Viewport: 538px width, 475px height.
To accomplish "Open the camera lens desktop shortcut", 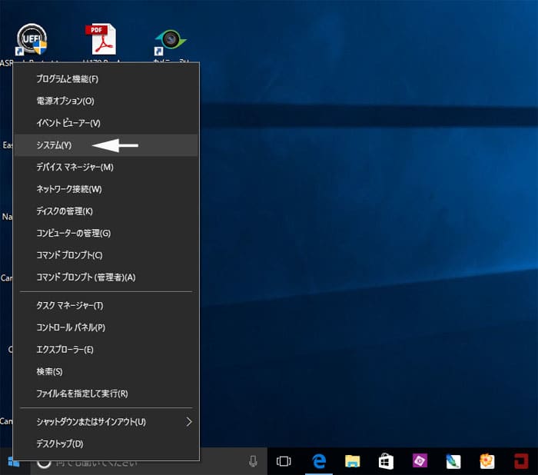I will (169, 40).
